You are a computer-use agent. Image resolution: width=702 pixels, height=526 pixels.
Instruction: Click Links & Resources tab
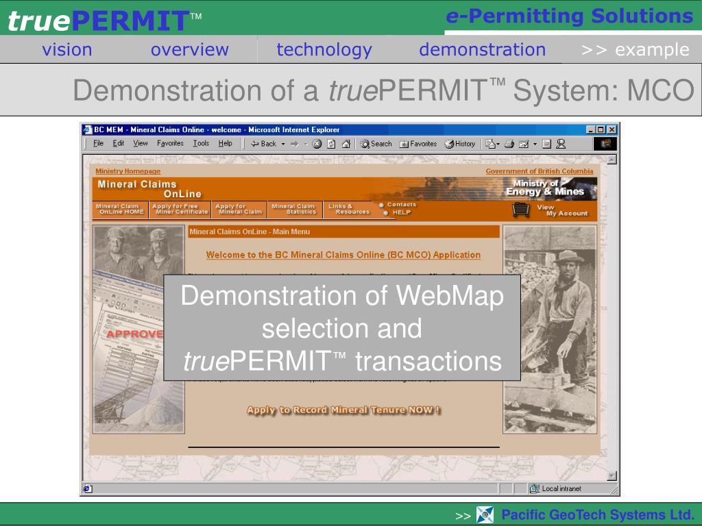[x=349, y=209]
